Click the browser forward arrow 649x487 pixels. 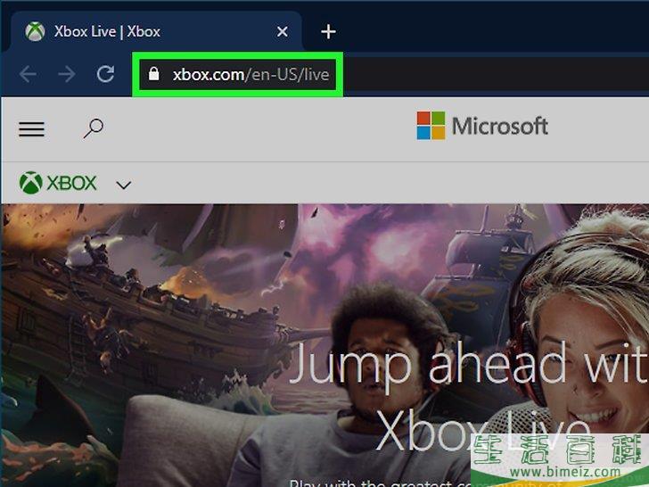pos(67,75)
